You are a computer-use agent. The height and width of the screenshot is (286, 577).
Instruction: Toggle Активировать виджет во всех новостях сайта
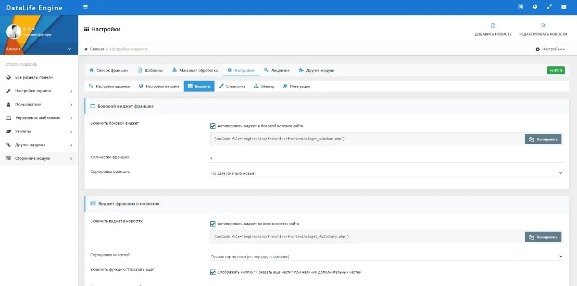point(213,224)
